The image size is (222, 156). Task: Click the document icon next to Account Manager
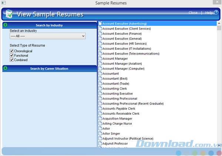pyautogui.click(x=100, y=59)
